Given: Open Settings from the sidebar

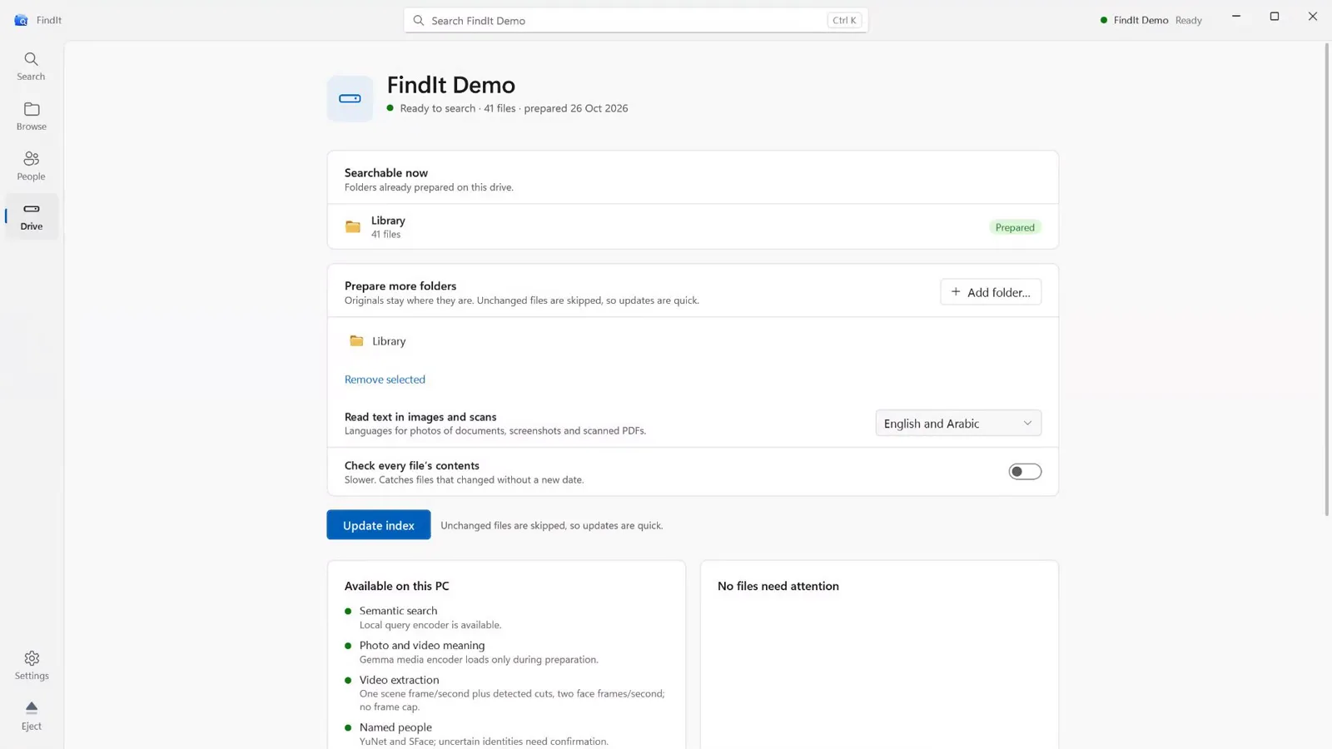Looking at the screenshot, I should tap(32, 665).
